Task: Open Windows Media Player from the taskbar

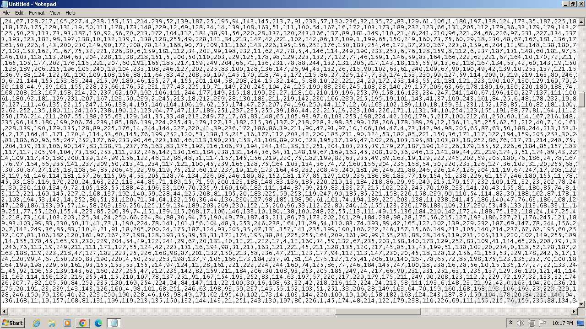Action: (x=67, y=323)
